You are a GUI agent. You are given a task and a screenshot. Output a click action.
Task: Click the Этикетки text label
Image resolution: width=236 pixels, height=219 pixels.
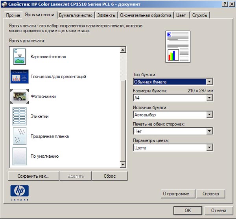click(40, 116)
